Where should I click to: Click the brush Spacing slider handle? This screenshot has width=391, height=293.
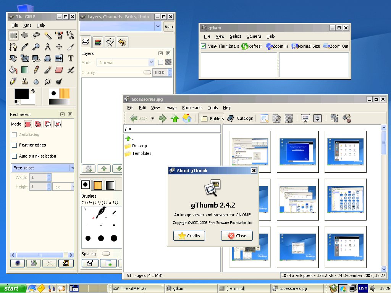(106, 254)
